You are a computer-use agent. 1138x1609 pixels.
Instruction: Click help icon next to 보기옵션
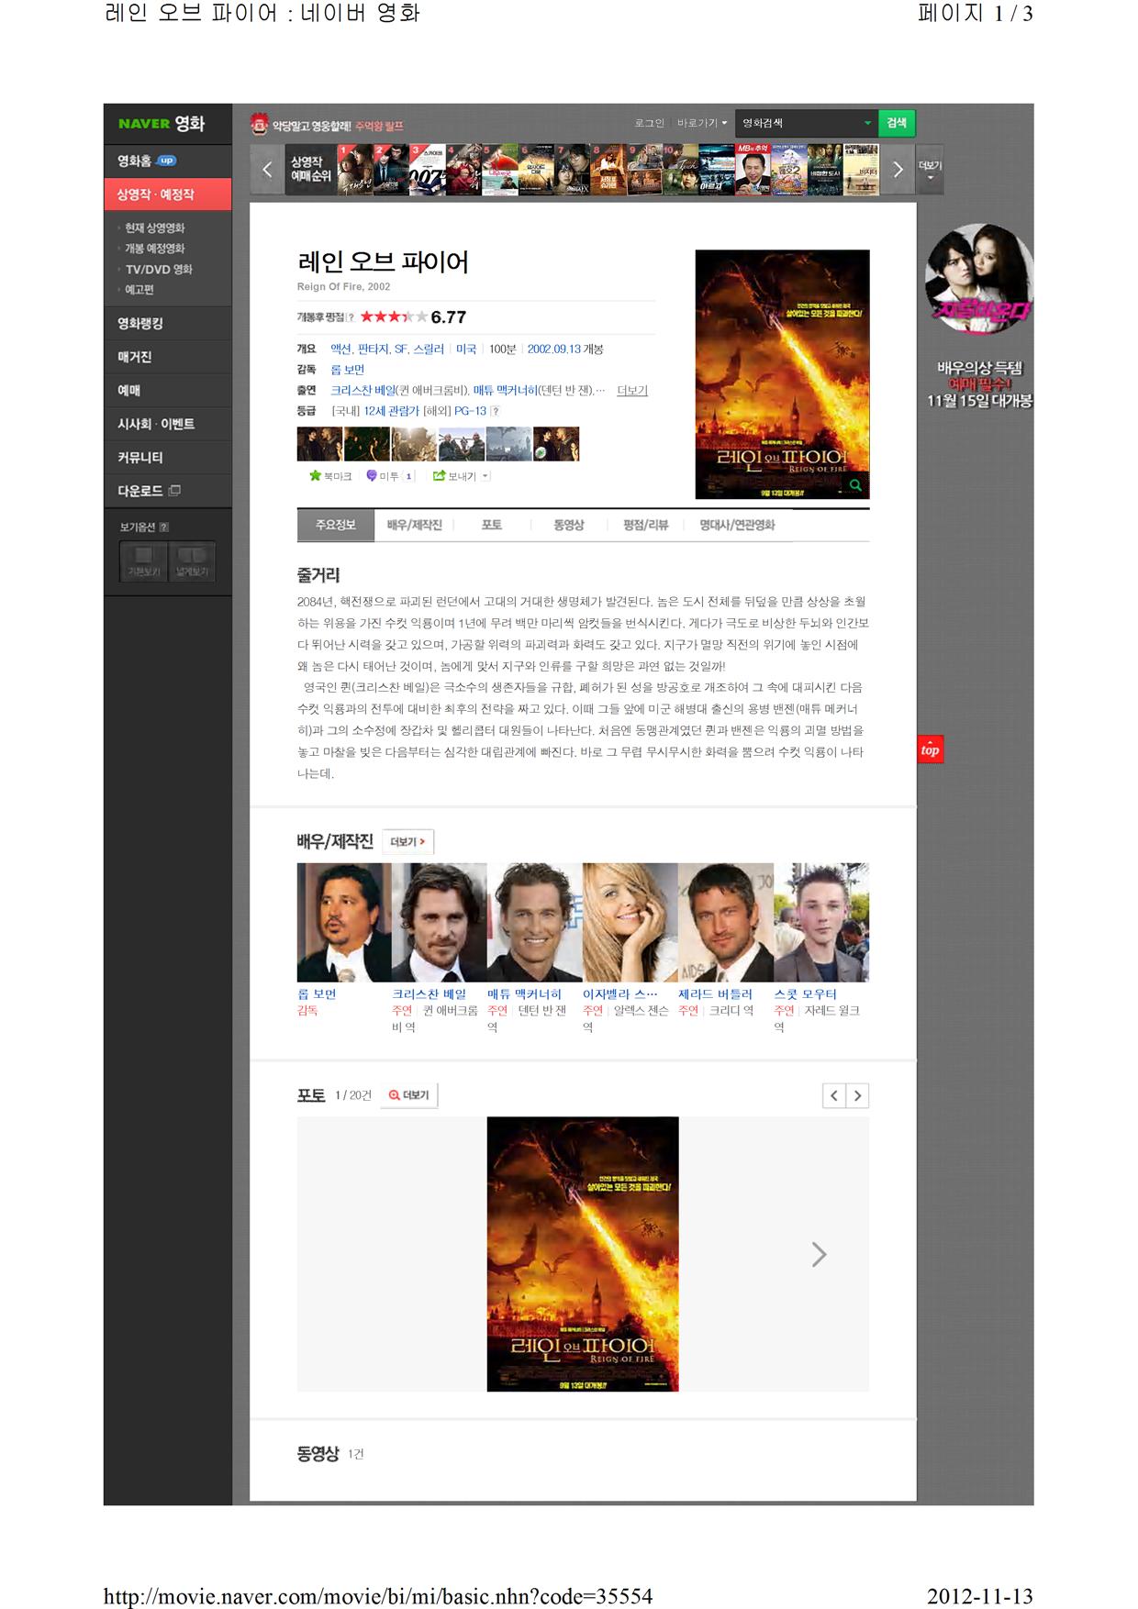pyautogui.click(x=164, y=527)
